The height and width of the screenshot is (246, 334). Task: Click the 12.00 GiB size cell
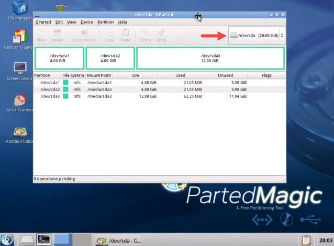point(148,96)
